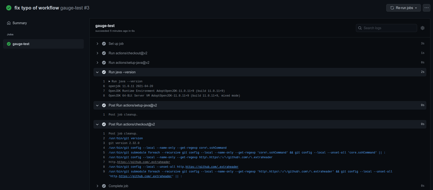Click green check icon beside gauge-test job
Image resolution: width=433 pixels, height=190 pixels.
[9, 44]
